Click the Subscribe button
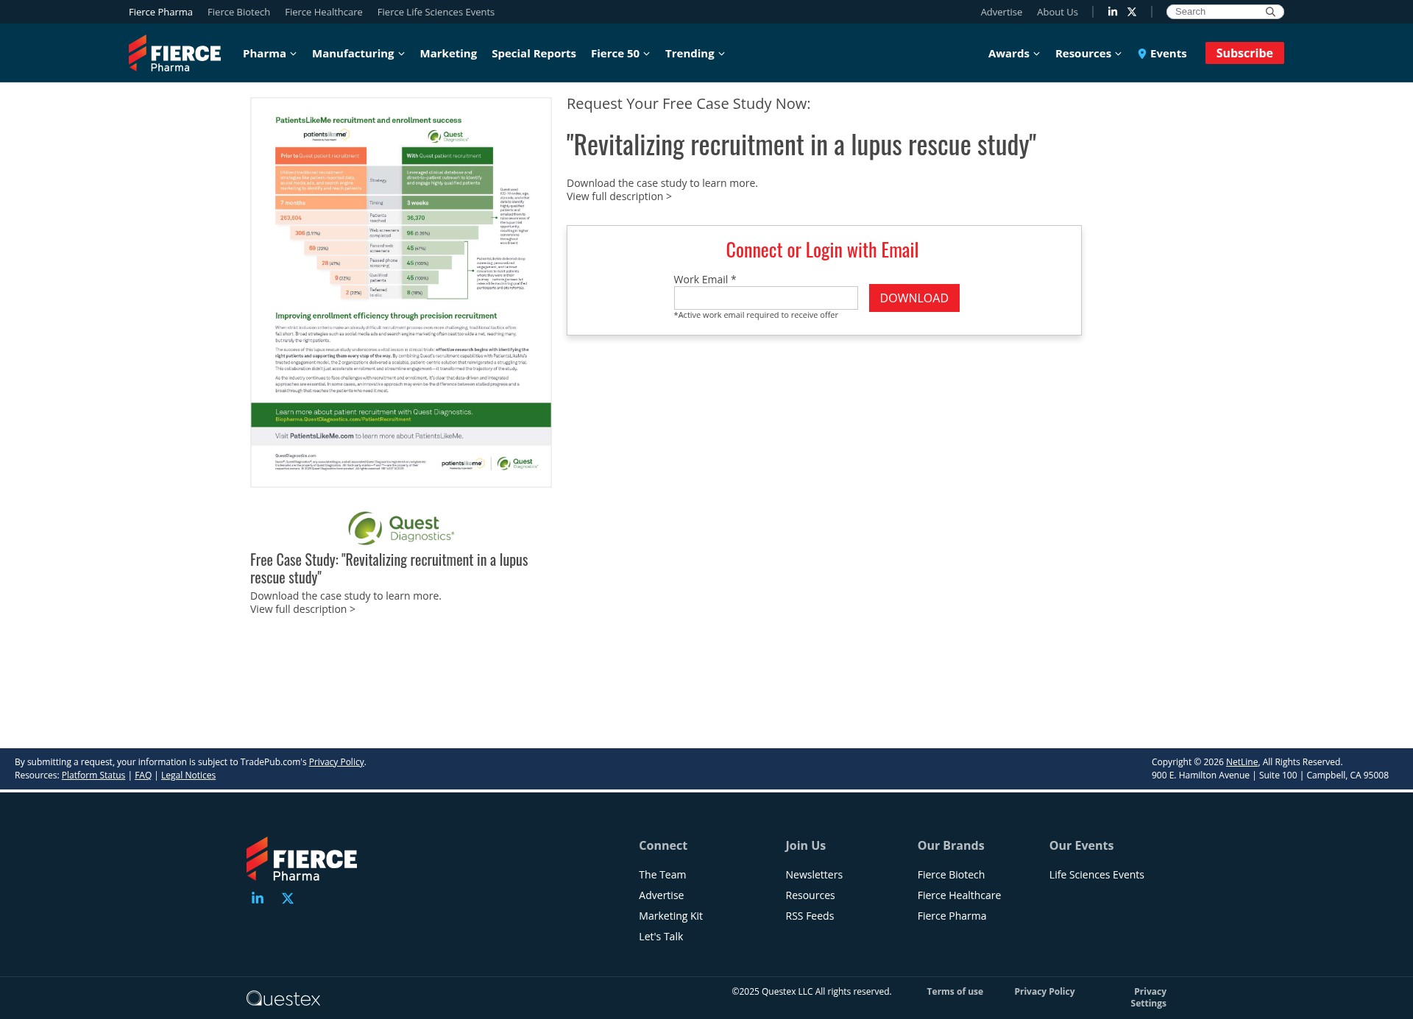Image resolution: width=1413 pixels, height=1019 pixels. pos(1244,53)
